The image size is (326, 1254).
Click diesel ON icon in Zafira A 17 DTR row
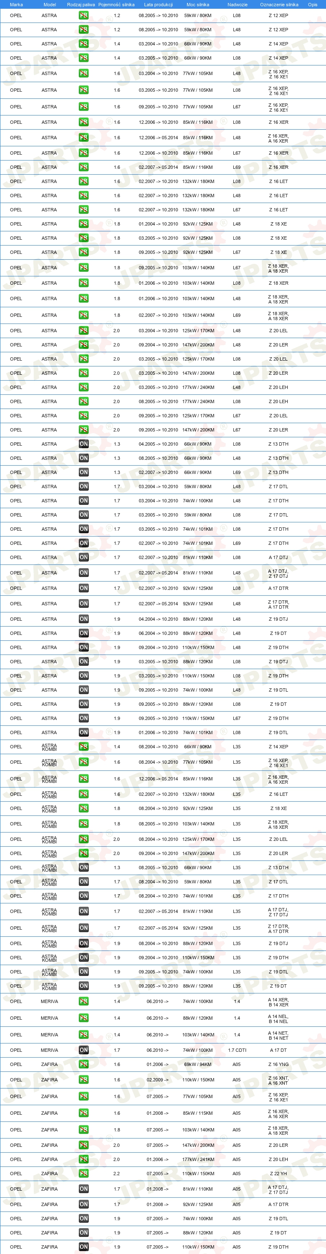[x=84, y=1204]
